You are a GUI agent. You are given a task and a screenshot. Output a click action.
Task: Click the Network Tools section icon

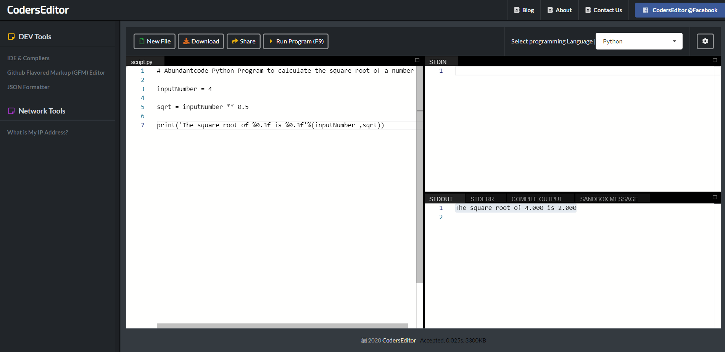pyautogui.click(x=11, y=111)
